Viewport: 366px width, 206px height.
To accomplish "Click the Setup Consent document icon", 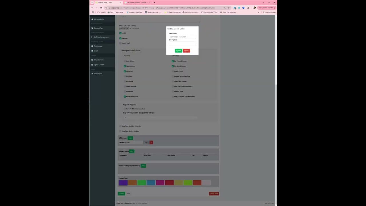I will (x=92, y=60).
